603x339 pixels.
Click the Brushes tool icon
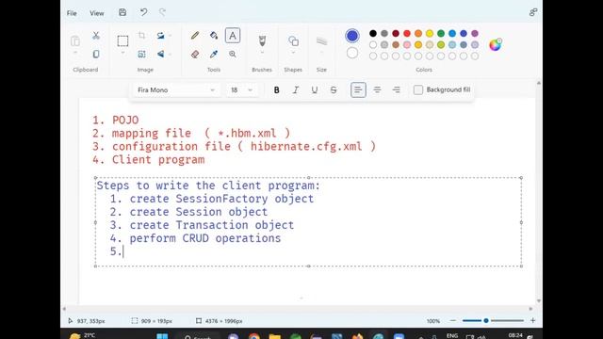coord(262,40)
